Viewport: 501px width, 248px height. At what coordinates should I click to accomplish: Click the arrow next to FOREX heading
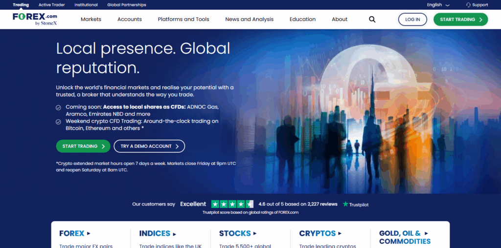(x=89, y=233)
